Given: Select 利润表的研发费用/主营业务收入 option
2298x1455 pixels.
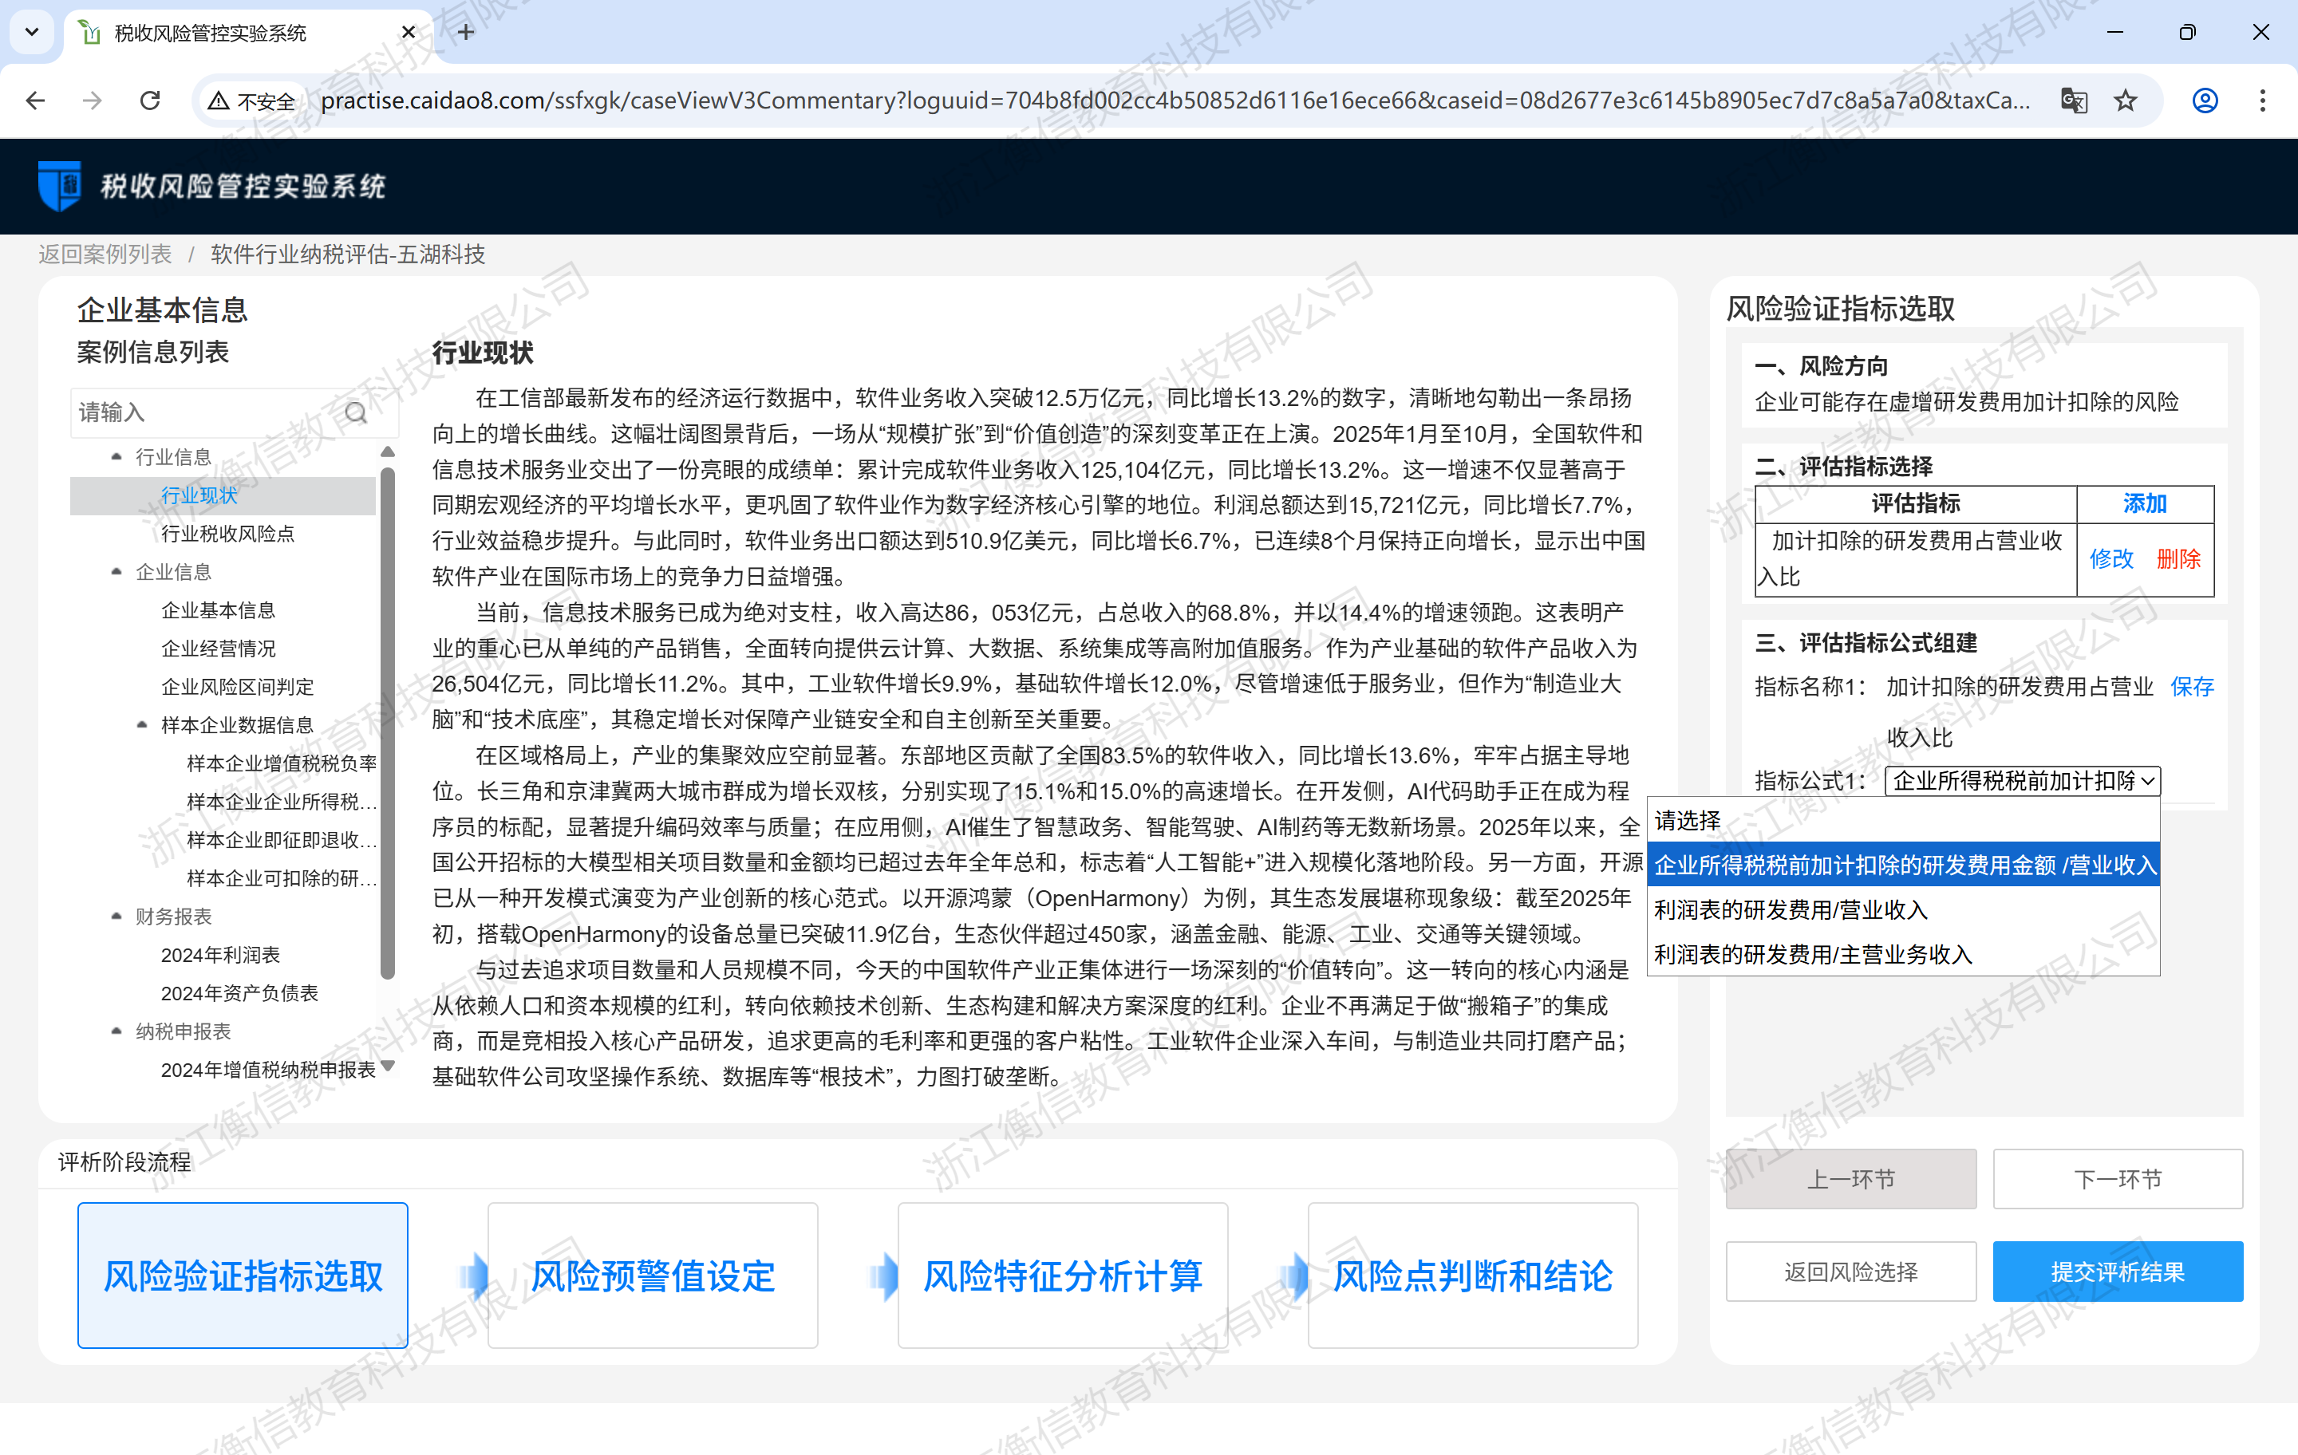Looking at the screenshot, I should coord(1812,954).
